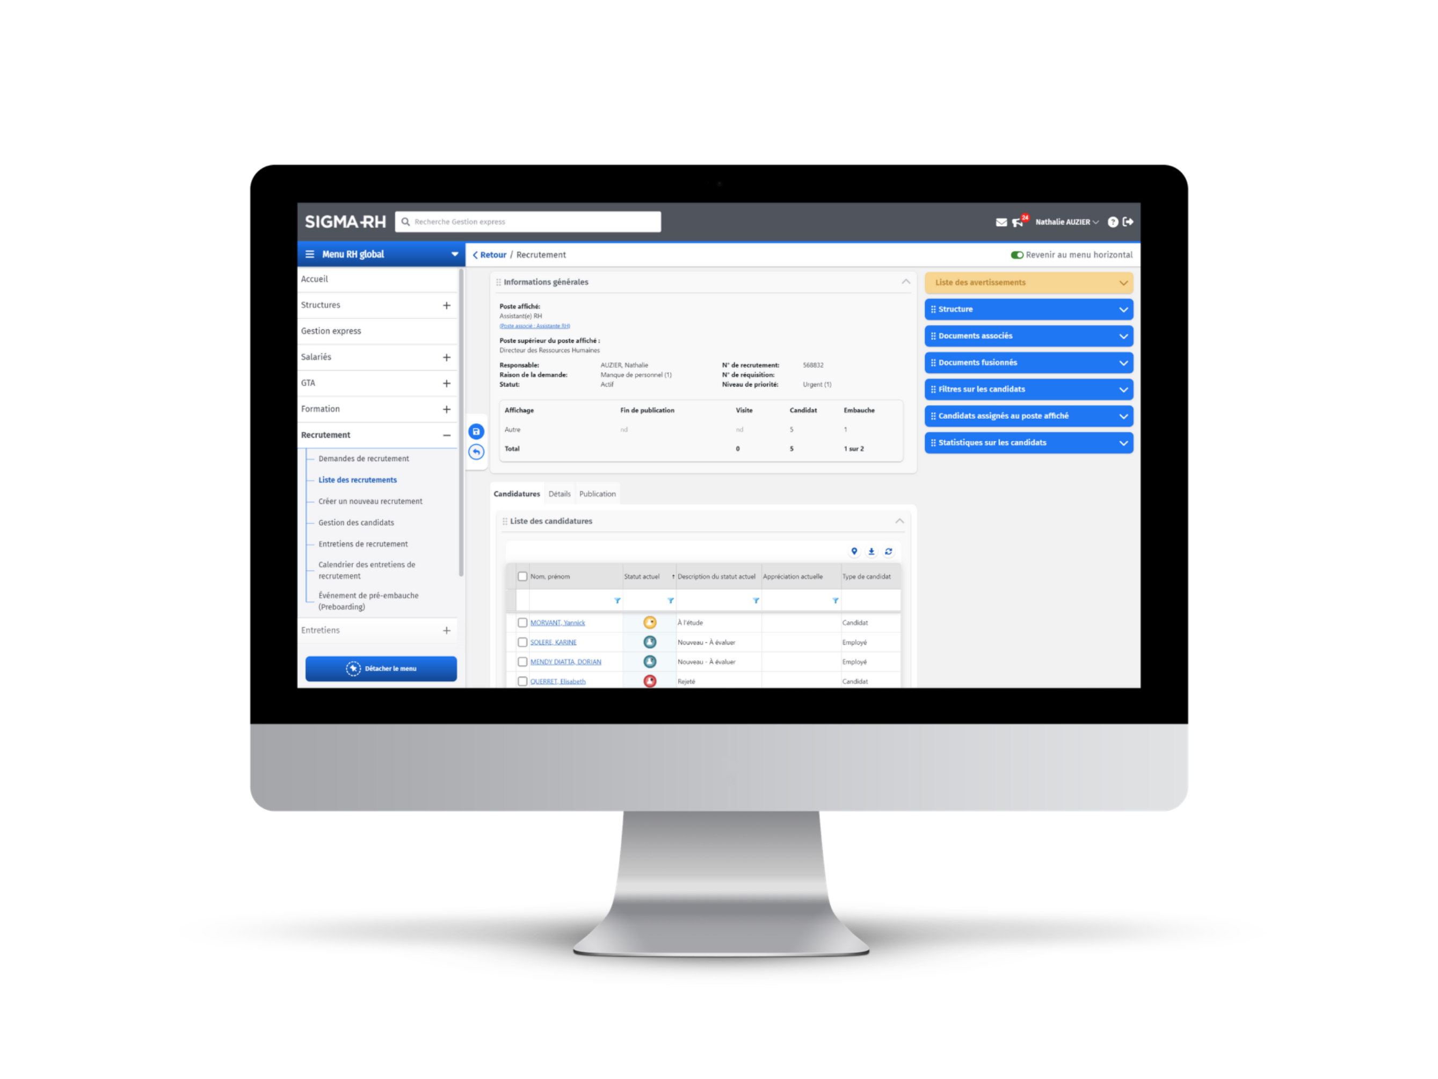Screen dimensions: 1438x1079
Task: Open the Liste des recrutements menu item
Action: (x=357, y=480)
